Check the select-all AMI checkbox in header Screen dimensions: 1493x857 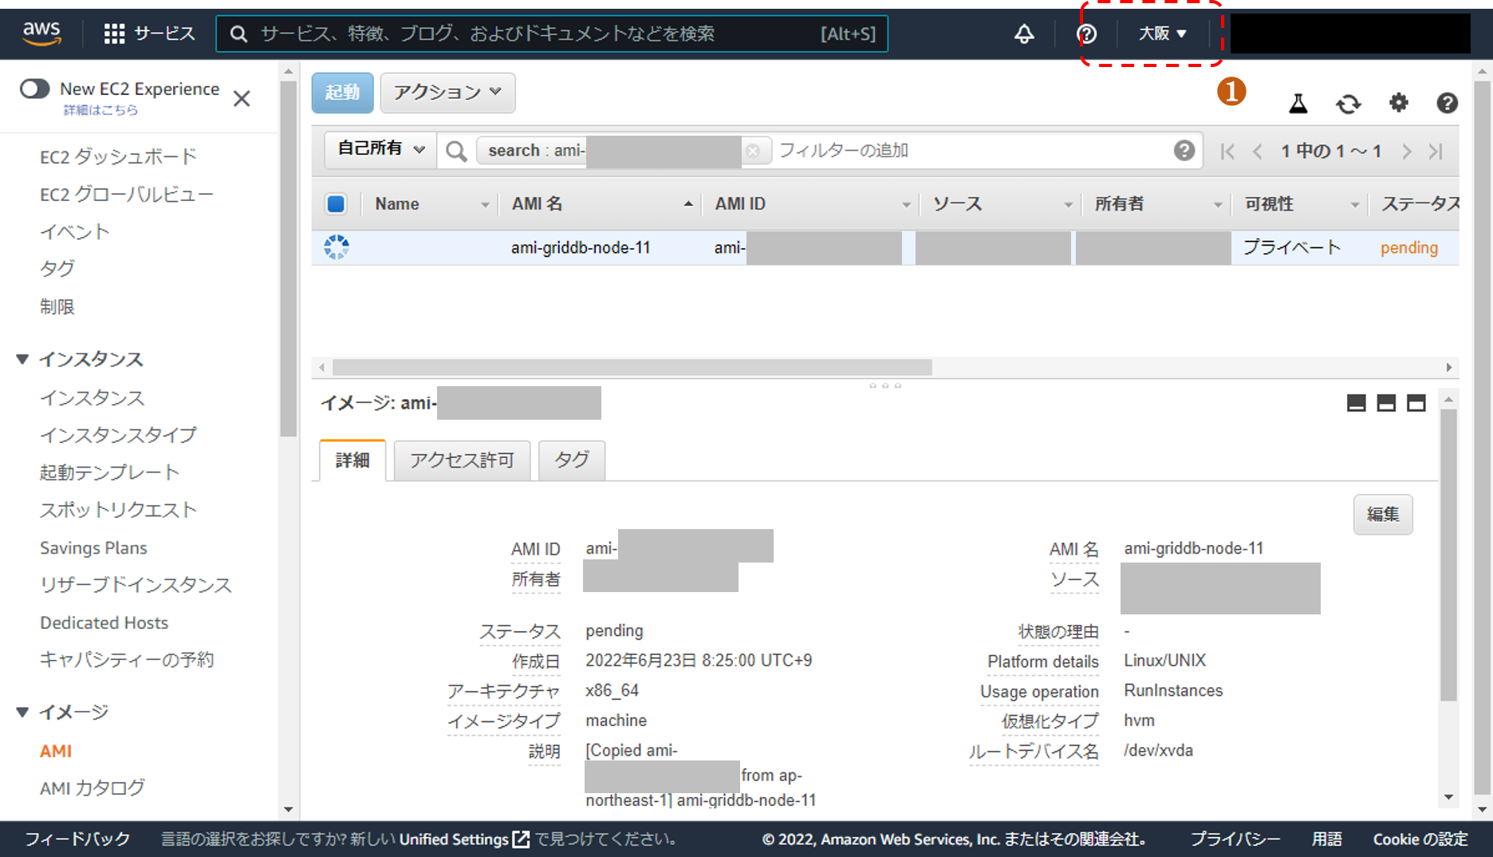336,204
